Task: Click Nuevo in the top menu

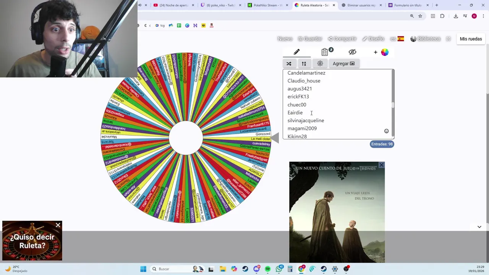Action: click(x=285, y=39)
